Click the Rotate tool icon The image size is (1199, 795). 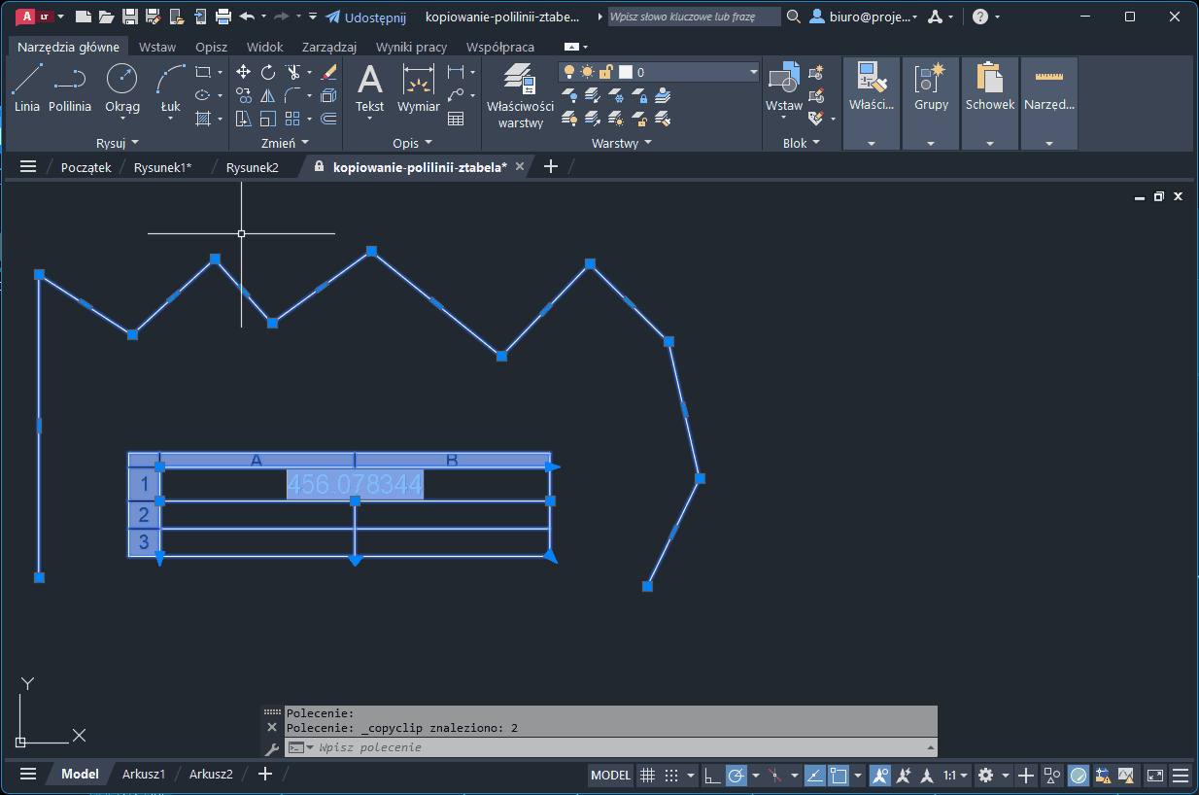click(x=268, y=72)
